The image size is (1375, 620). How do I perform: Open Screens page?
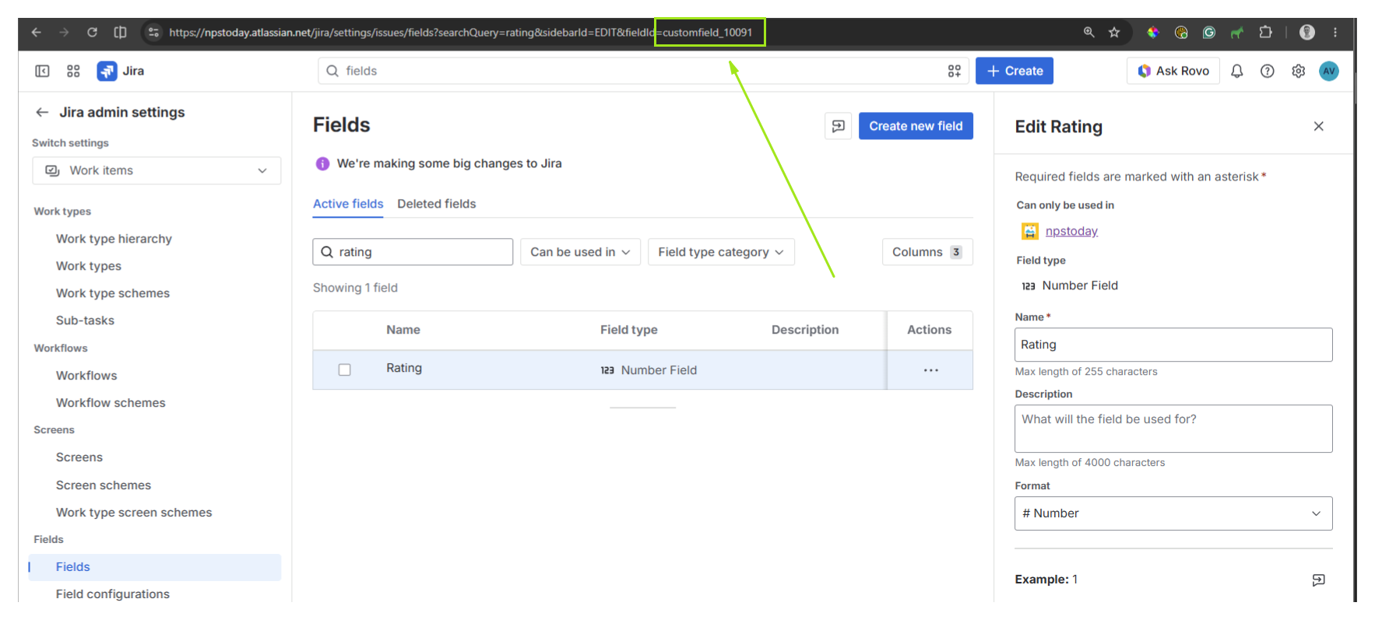[79, 457]
